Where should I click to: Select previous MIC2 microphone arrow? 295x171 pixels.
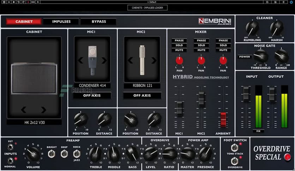tap(130, 60)
